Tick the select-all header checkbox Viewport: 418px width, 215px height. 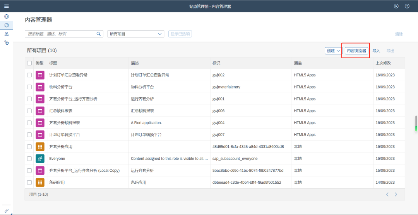(x=29, y=63)
